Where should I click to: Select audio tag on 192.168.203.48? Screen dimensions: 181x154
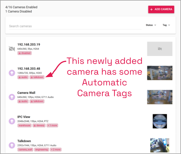coord(23,77)
